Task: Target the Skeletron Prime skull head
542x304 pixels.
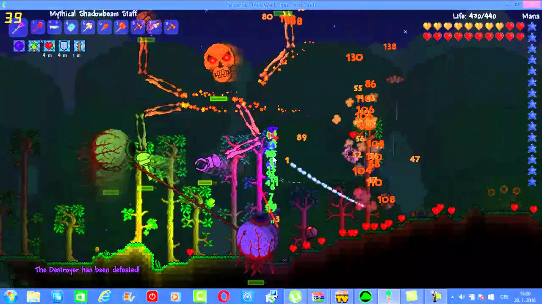Action: click(x=220, y=62)
